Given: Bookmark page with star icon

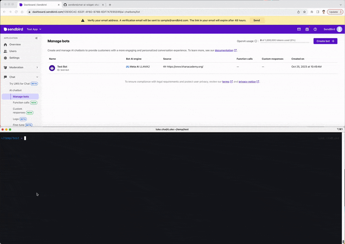Looking at the screenshot, I should (304, 12).
